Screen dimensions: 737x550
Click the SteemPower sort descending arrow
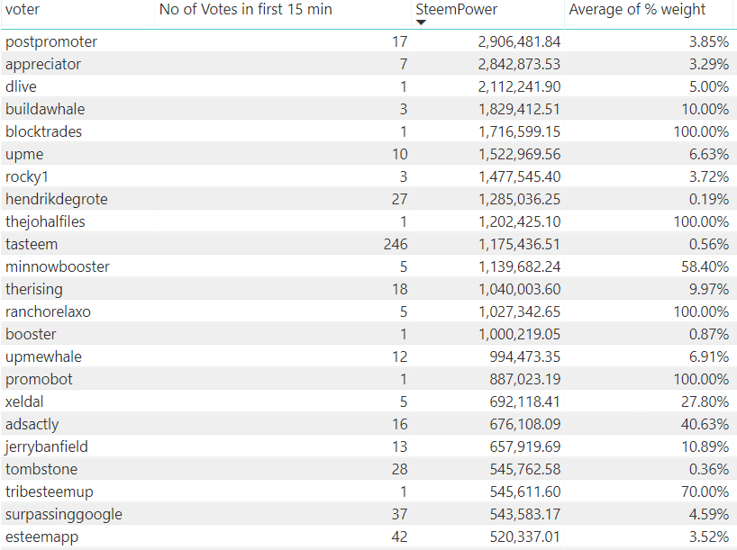[421, 23]
